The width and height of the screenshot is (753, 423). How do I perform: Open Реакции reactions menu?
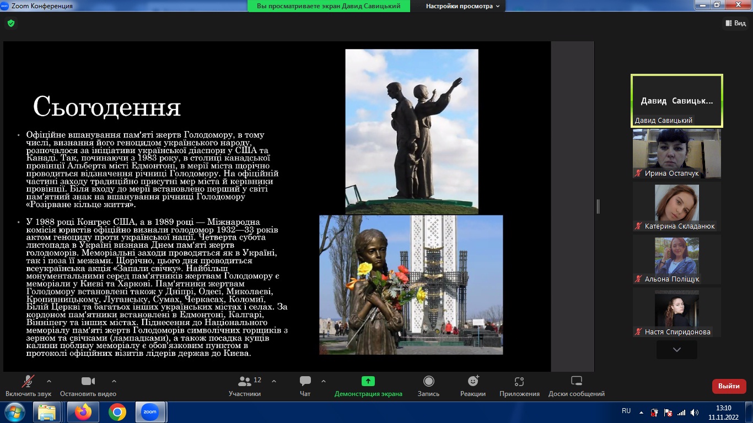click(x=473, y=386)
